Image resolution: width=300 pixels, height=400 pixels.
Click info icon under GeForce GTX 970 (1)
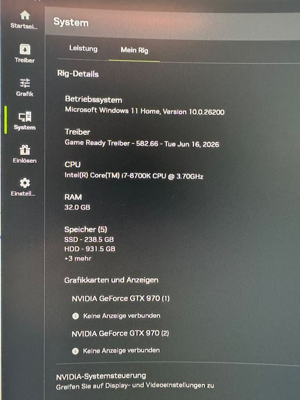pos(76,316)
